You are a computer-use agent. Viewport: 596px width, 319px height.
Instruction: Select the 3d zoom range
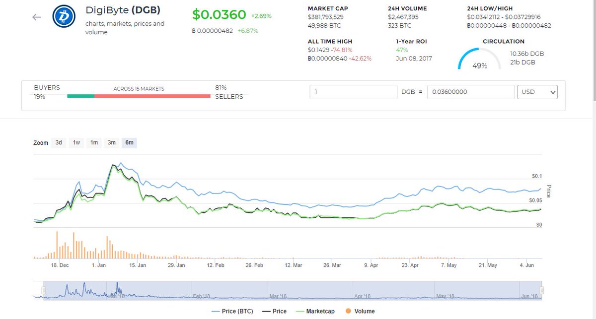click(59, 142)
